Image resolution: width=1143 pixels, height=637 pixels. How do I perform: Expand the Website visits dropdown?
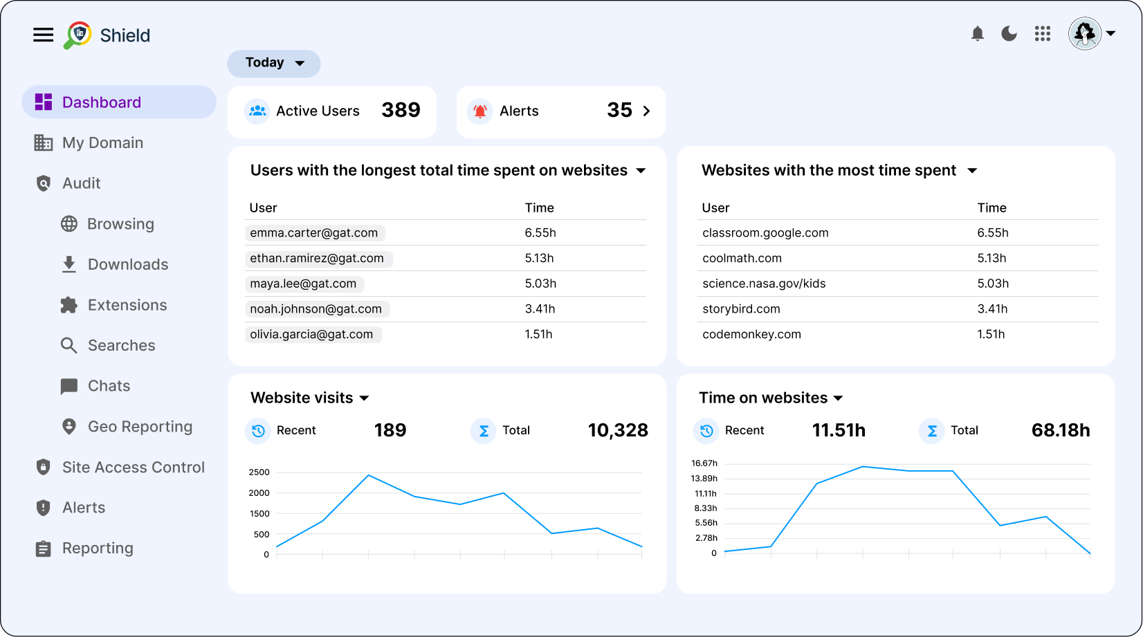pyautogui.click(x=365, y=398)
